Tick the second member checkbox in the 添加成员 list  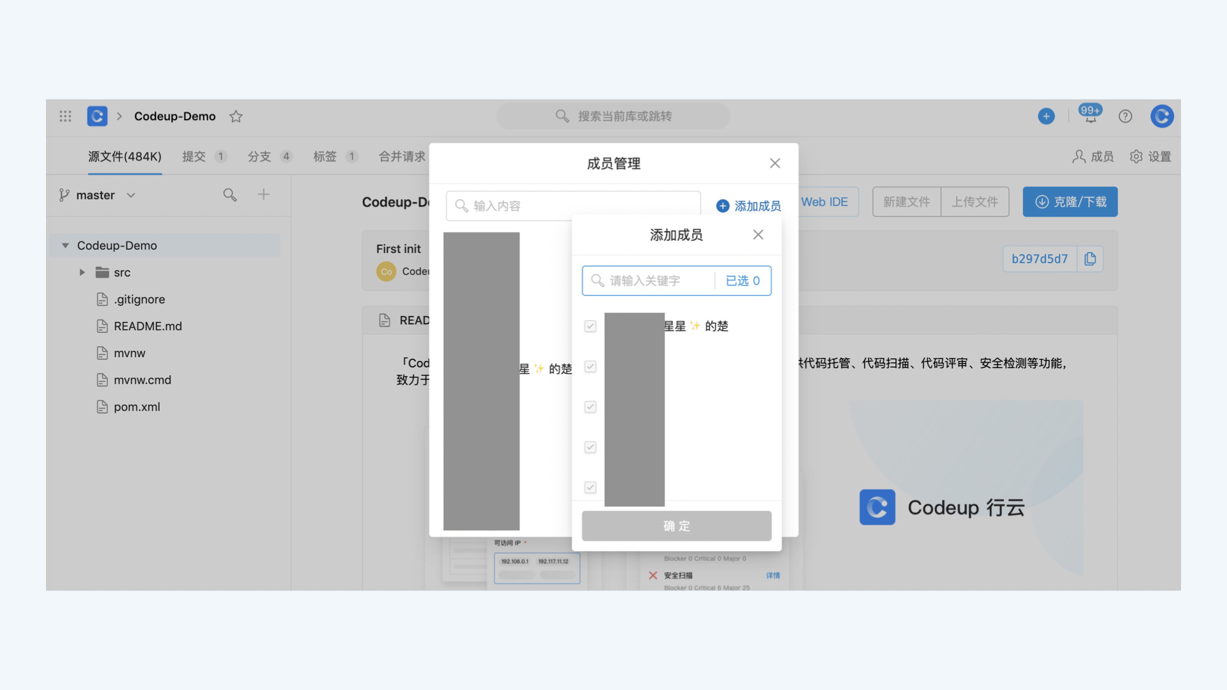point(590,367)
